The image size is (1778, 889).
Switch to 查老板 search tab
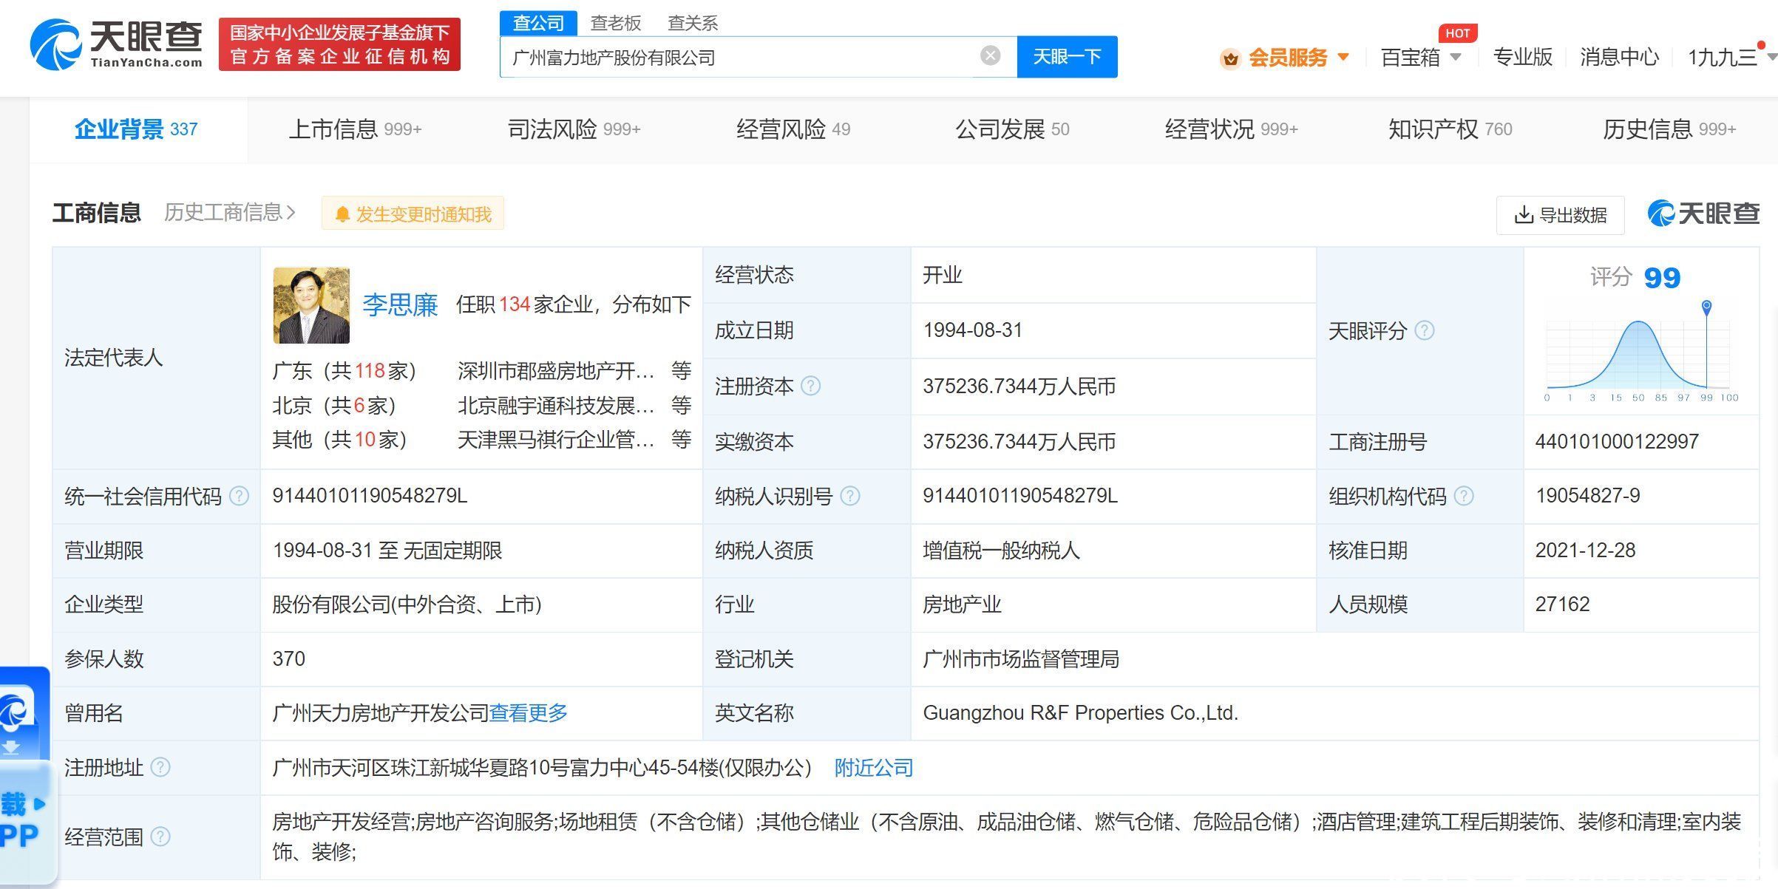(x=615, y=23)
